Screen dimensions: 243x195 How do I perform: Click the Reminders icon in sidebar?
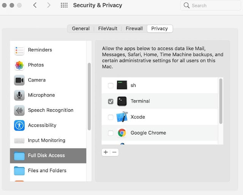[x=19, y=50]
